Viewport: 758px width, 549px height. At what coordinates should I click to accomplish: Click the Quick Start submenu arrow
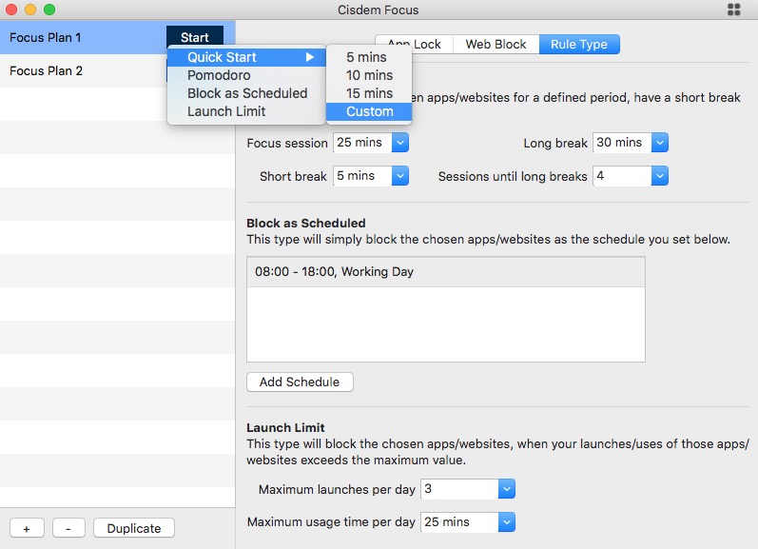pyautogui.click(x=310, y=57)
